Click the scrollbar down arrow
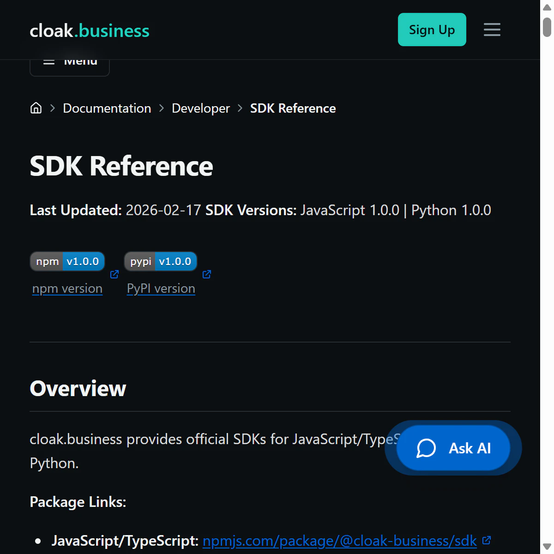Screen dimensions: 554x554 pyautogui.click(x=547, y=547)
